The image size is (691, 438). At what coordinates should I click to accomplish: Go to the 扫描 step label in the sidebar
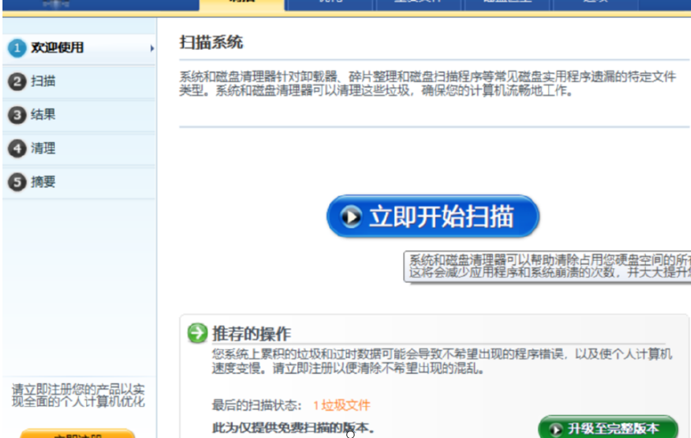coord(43,82)
